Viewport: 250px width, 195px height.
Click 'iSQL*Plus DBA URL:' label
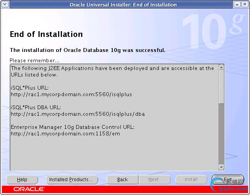click(36, 107)
